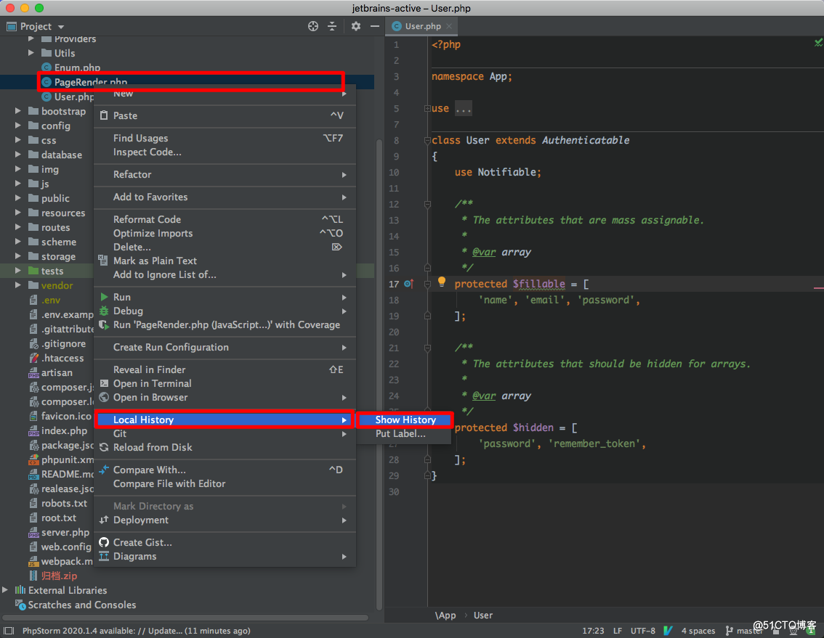Click the 4 spaces indent setting
This screenshot has height=638, width=824.
tap(698, 631)
